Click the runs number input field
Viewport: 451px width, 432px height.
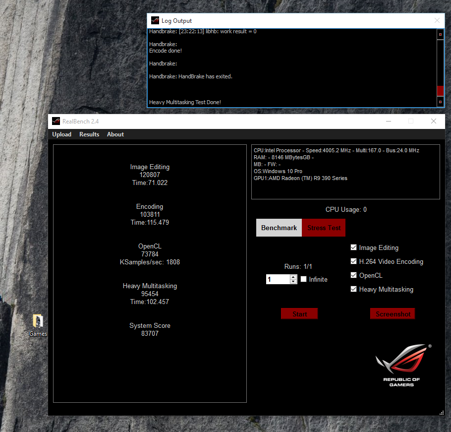[x=278, y=279]
